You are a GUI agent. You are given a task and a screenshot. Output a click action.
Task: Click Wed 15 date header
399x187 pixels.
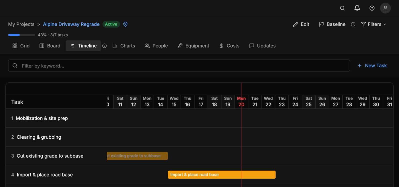pos(174,101)
